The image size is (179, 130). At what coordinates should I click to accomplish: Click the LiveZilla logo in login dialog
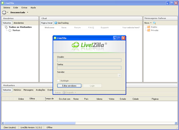(89, 45)
